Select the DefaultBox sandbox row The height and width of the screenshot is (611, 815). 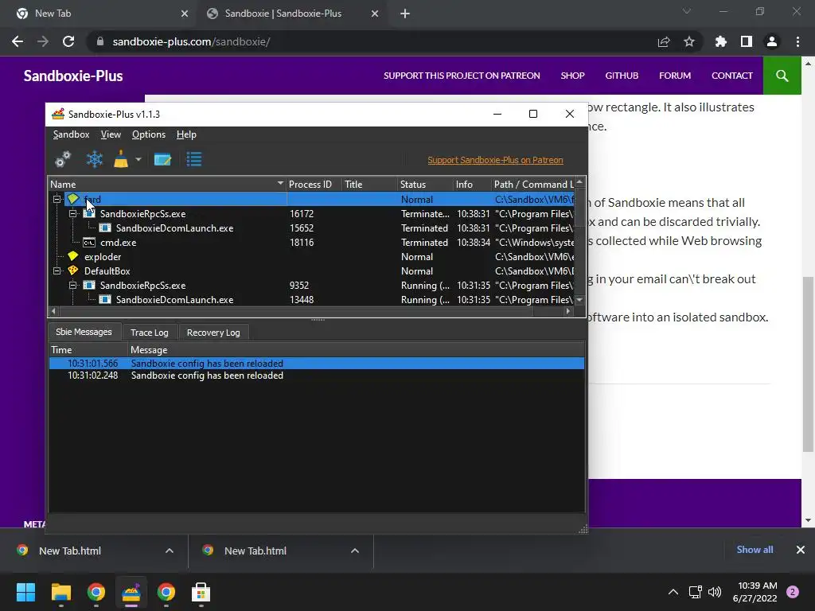click(311, 270)
